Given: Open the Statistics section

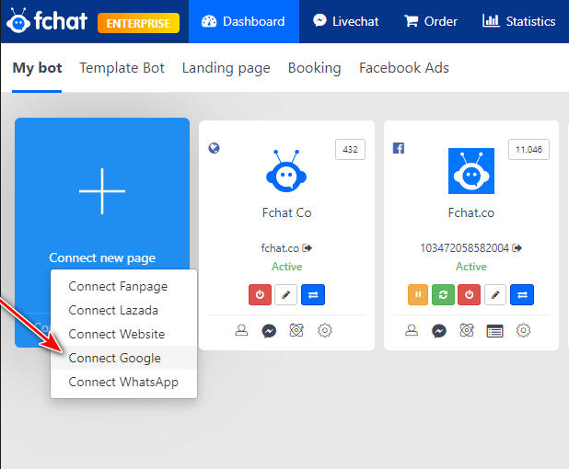Looking at the screenshot, I should coord(519,21).
